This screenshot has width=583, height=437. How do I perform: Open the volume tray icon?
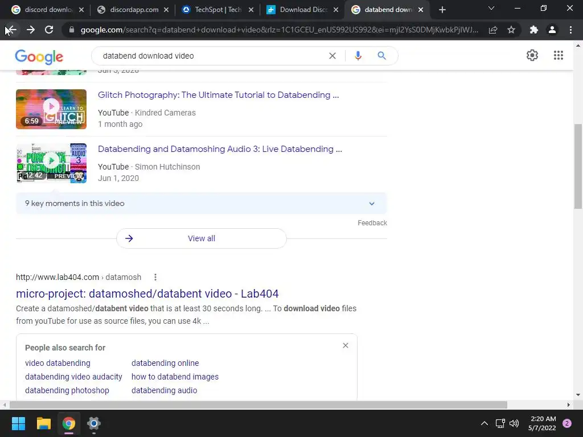(514, 423)
